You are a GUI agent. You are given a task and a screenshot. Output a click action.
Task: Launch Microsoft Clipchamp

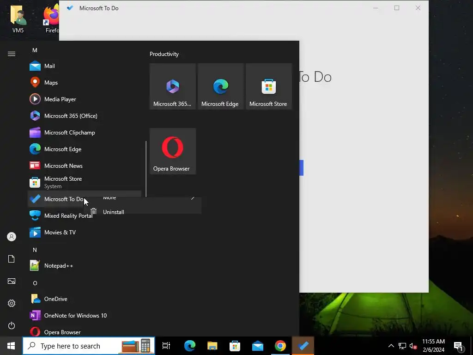pos(85,132)
